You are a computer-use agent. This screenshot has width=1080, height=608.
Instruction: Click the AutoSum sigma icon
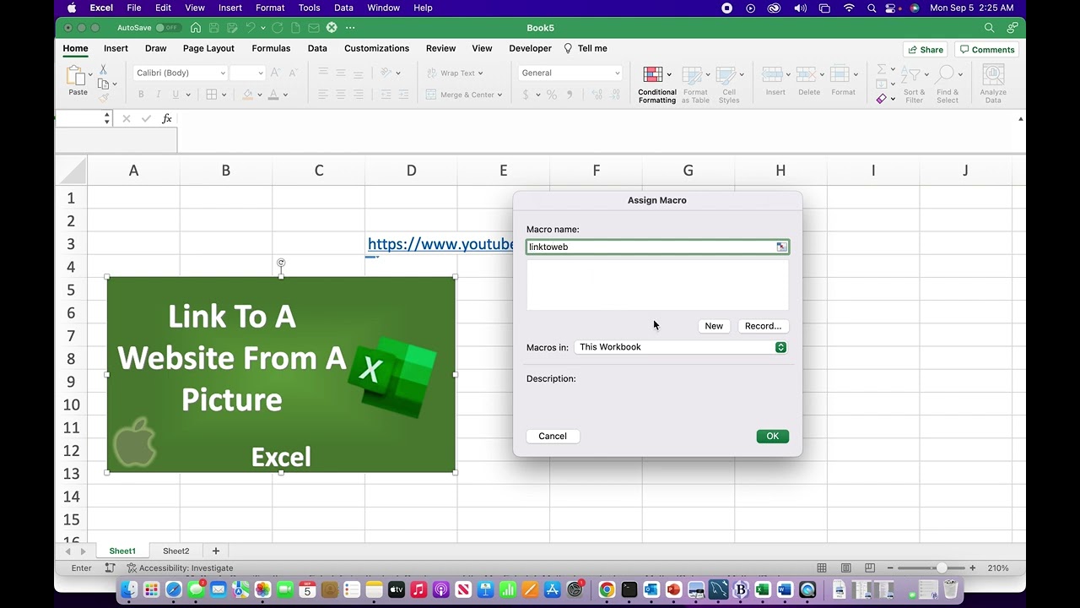point(881,70)
